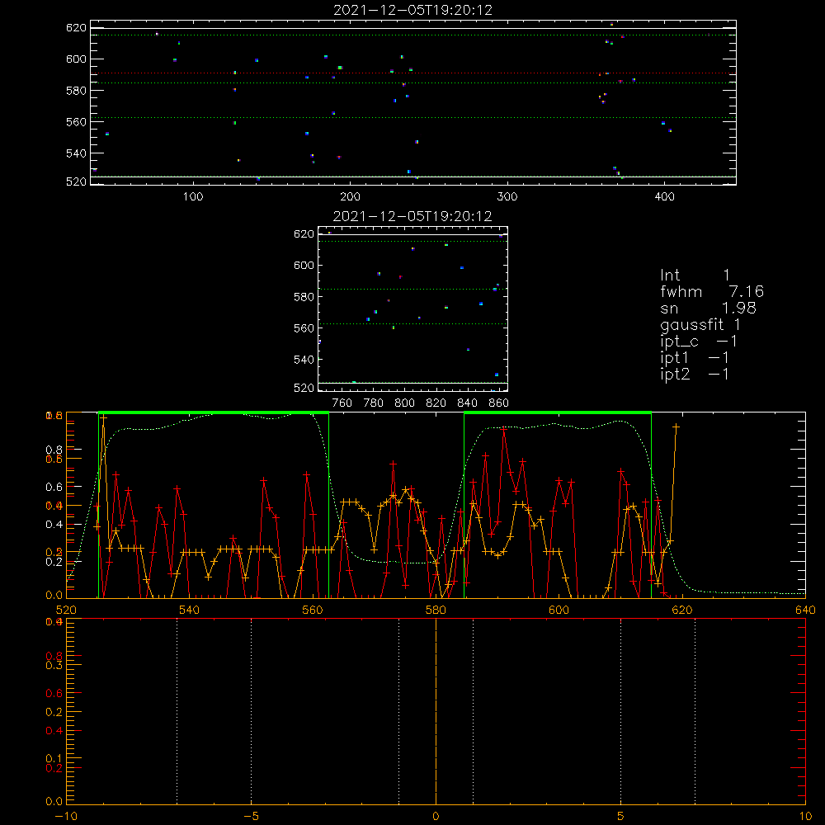Screen dimensions: 825x825
Task: Click the orange vertical line at zero in bottom plot
Action: tap(436, 711)
